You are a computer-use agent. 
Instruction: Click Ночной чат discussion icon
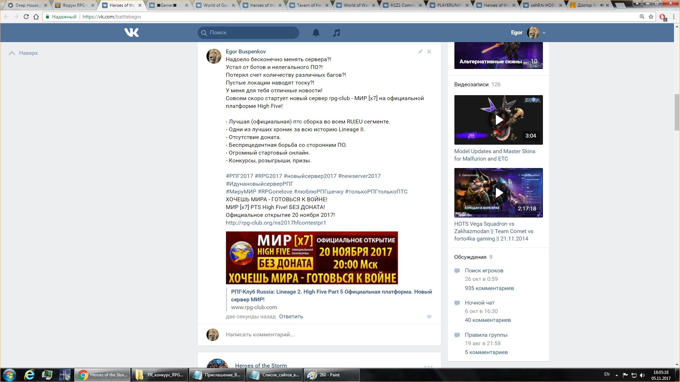coord(457,303)
